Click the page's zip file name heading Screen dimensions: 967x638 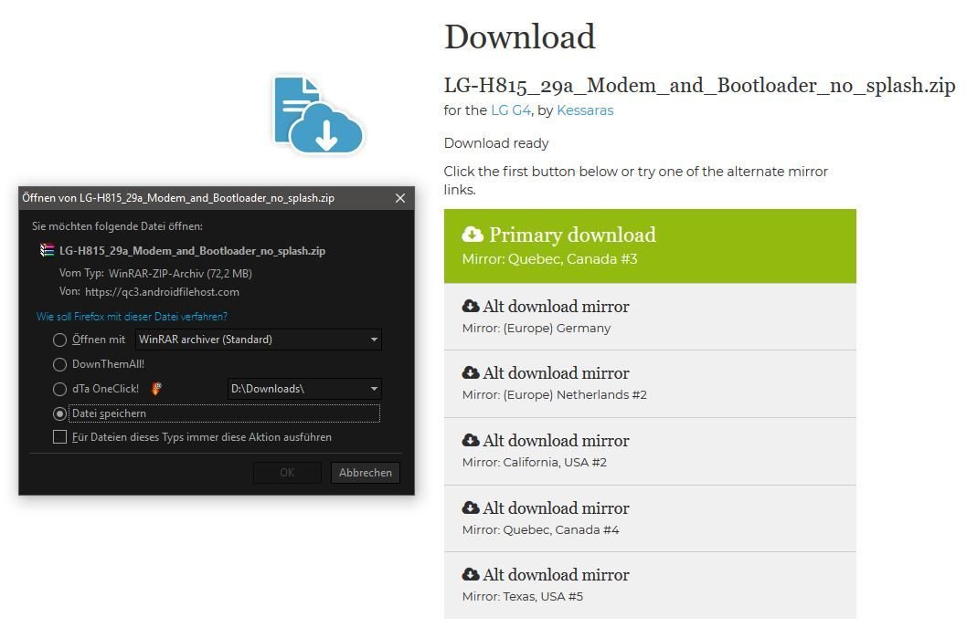(699, 85)
